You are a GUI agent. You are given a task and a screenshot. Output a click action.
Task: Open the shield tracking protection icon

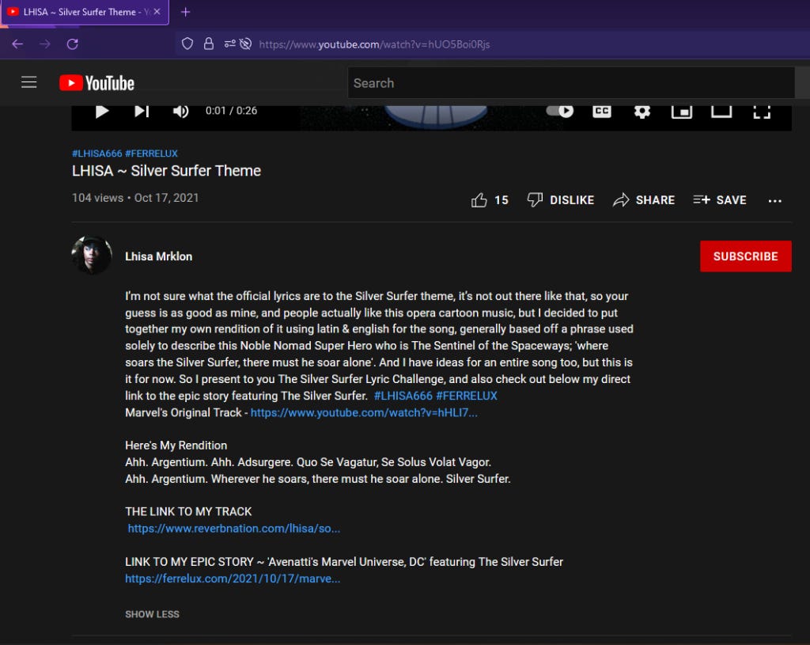(187, 44)
